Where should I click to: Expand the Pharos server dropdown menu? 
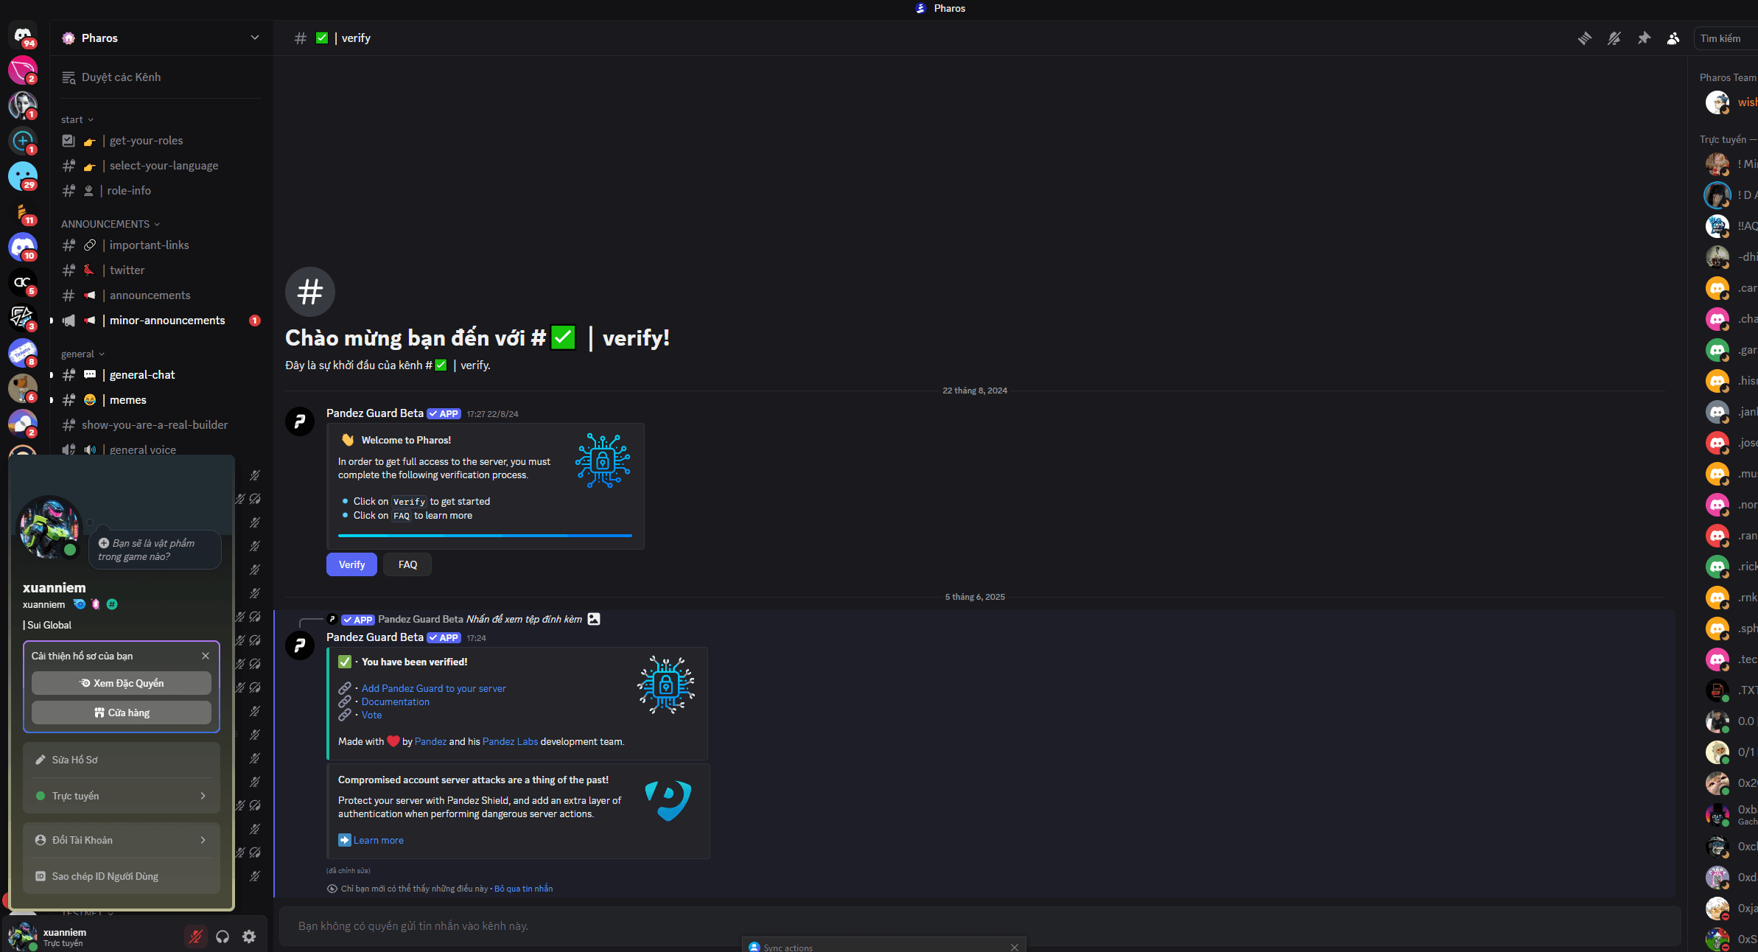click(254, 38)
